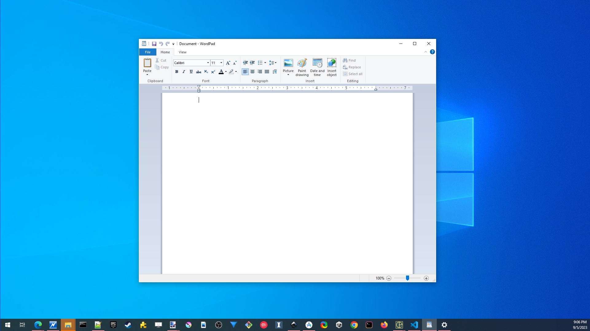Switch to the View ribbon tab
The width and height of the screenshot is (590, 331).
(x=182, y=52)
